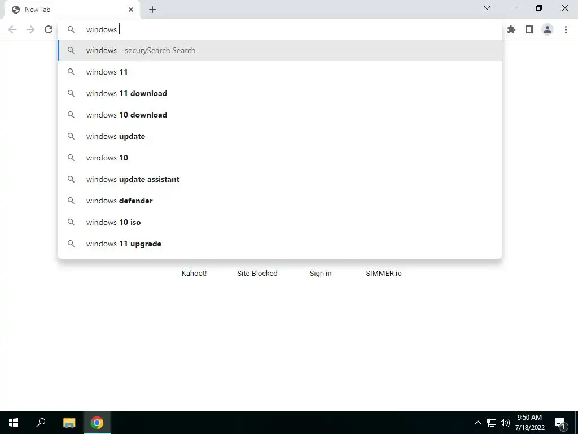This screenshot has height=434, width=578.
Task: Choose the 'windows 10 iso' suggestion
Action: click(x=280, y=222)
